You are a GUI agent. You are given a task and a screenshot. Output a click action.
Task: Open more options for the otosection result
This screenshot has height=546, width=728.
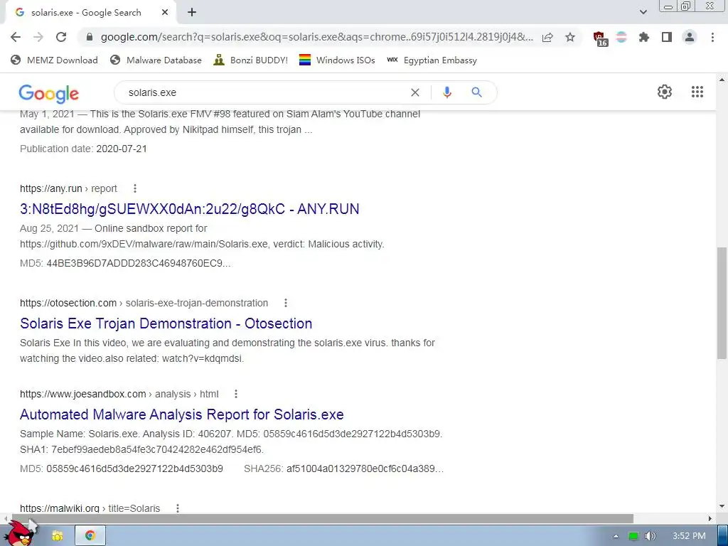click(x=286, y=303)
